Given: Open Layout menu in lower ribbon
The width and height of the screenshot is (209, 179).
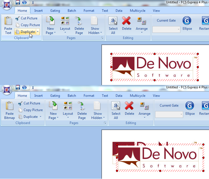Looking at the screenshot, I should pyautogui.click(x=68, y=110).
